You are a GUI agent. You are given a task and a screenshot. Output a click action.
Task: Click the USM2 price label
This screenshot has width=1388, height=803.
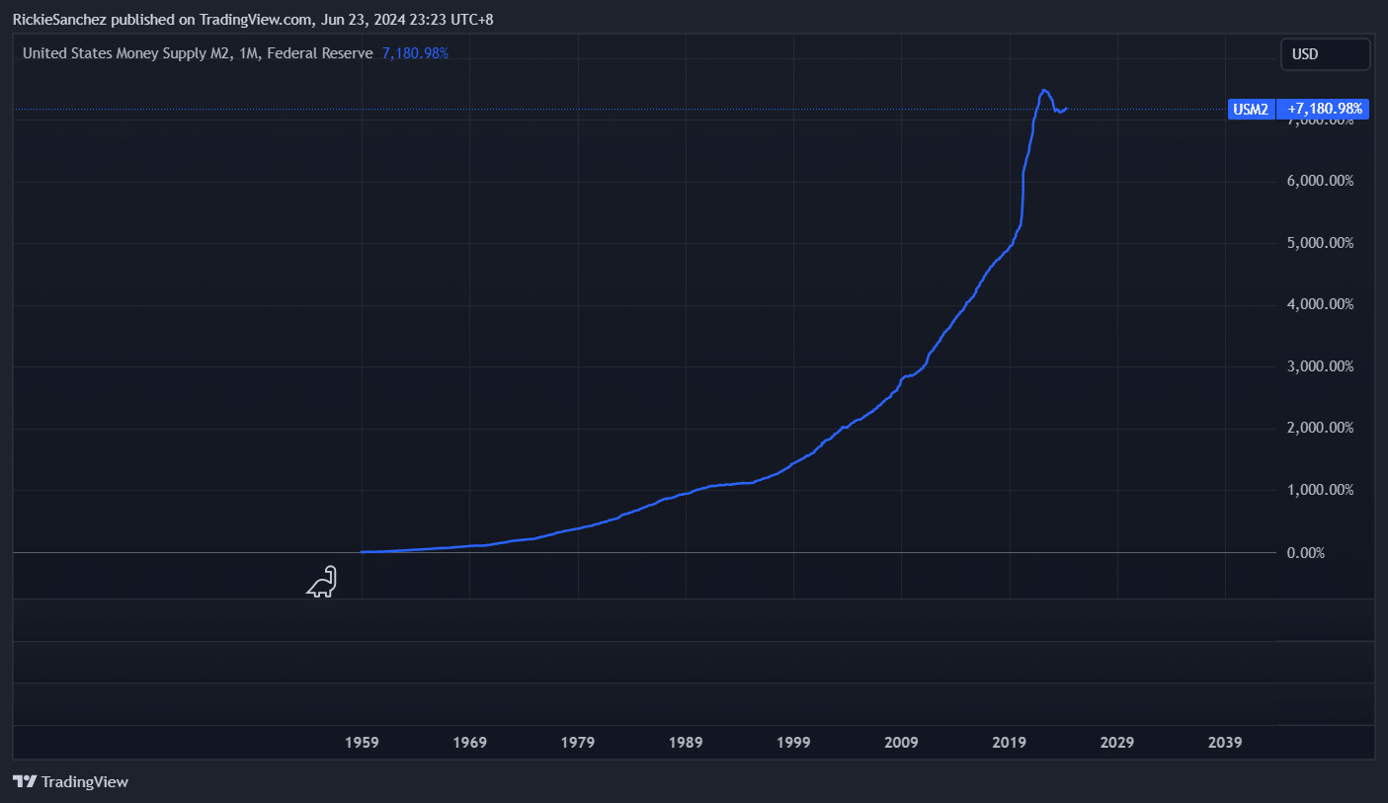click(1251, 110)
